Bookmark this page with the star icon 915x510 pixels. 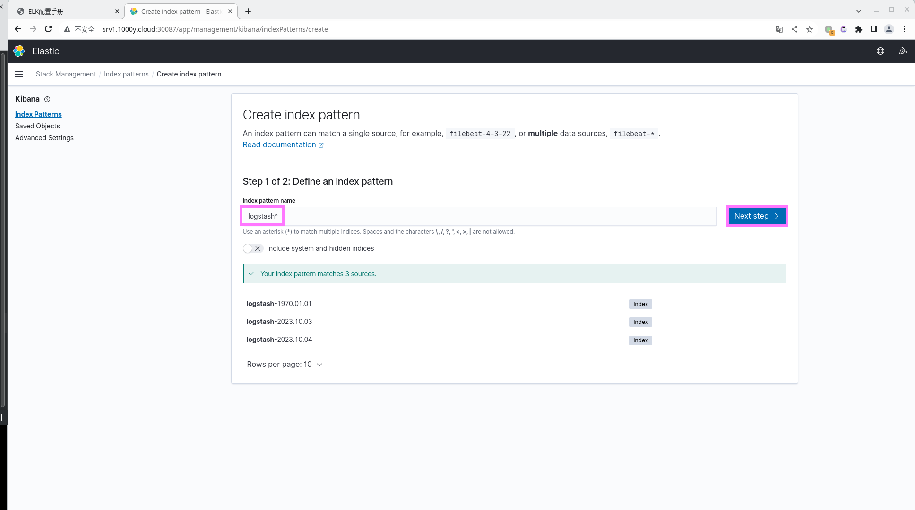[810, 29]
